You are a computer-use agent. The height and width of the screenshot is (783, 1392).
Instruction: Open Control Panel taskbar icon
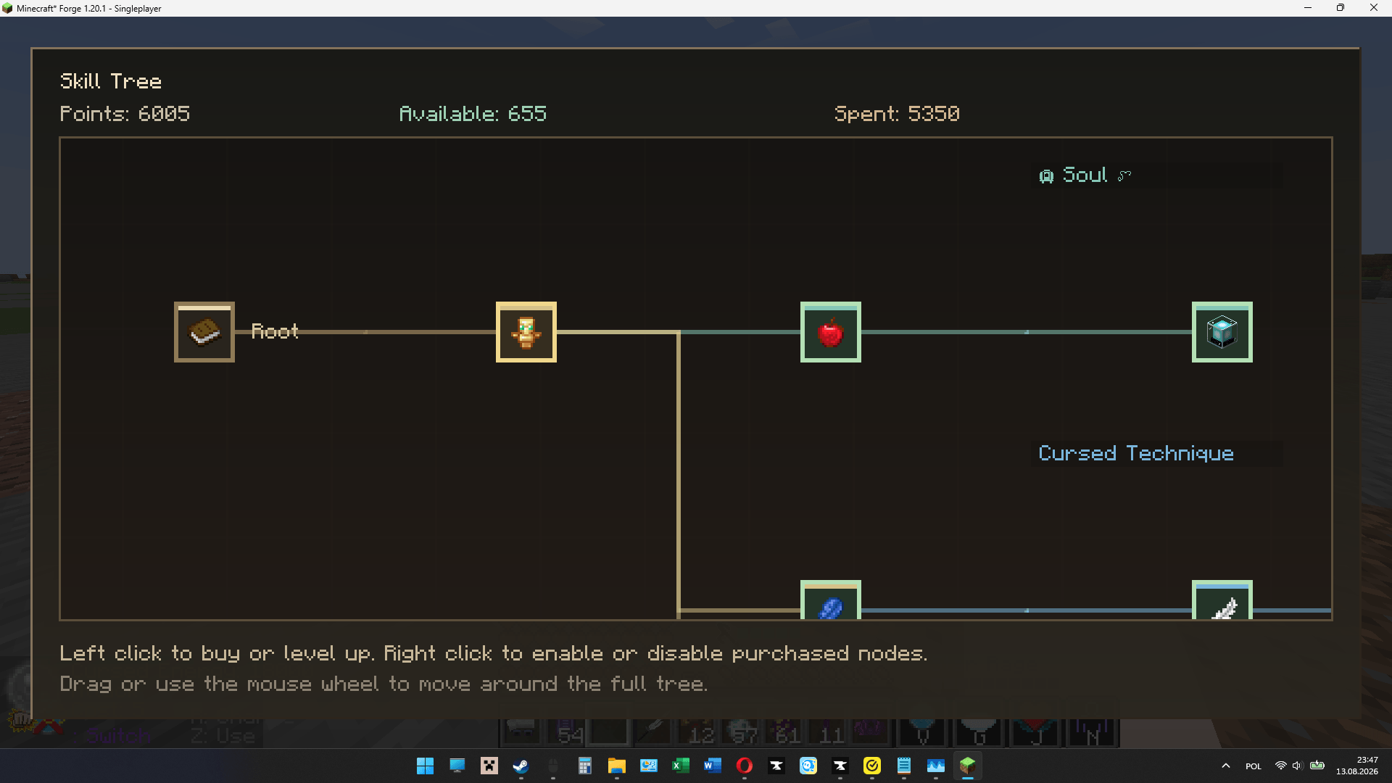click(648, 766)
